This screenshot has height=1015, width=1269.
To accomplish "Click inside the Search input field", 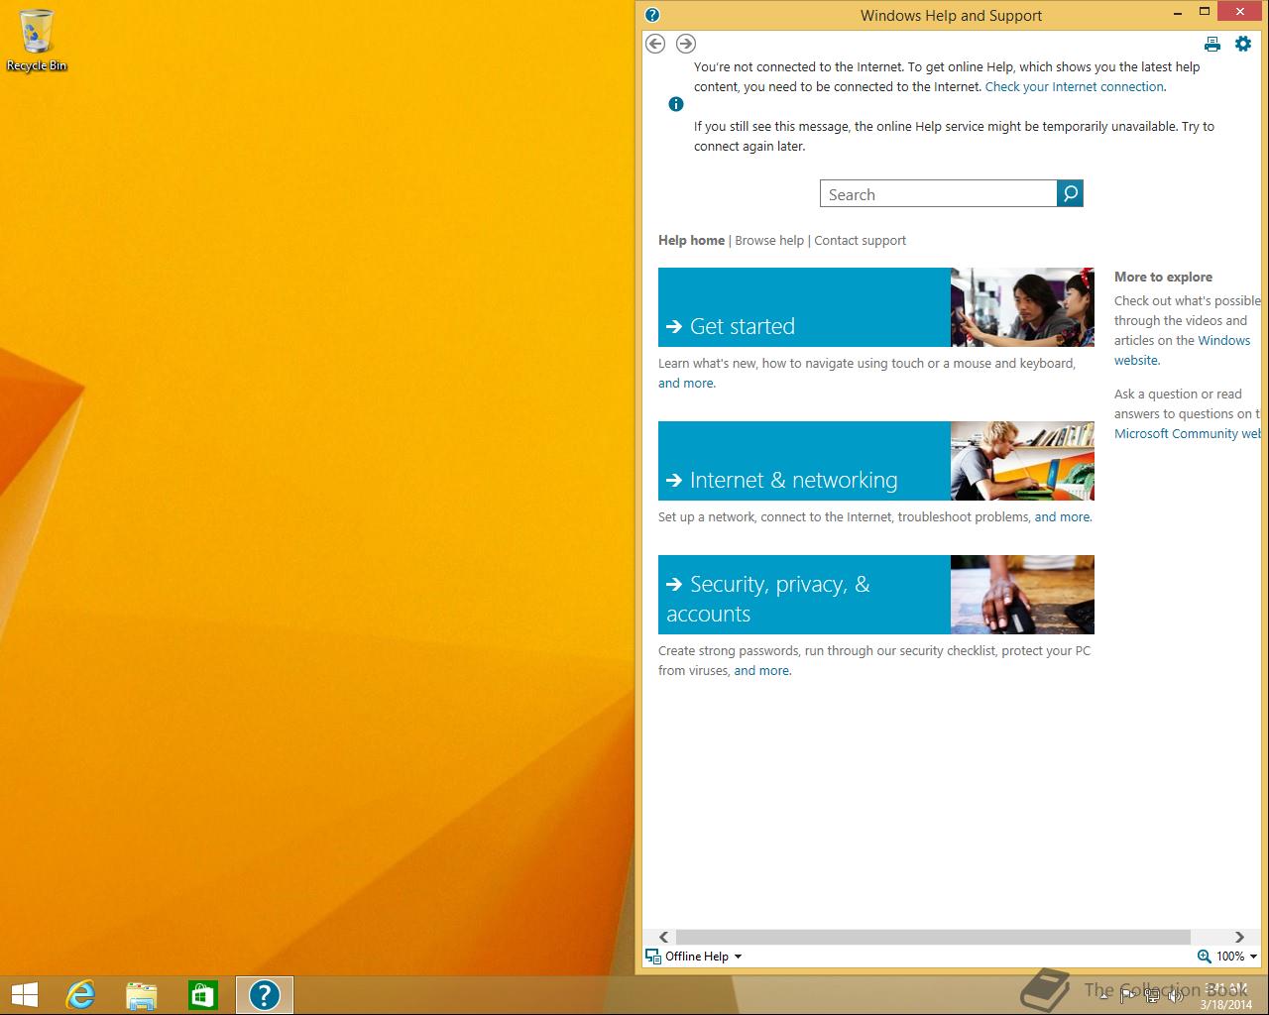I will [939, 193].
